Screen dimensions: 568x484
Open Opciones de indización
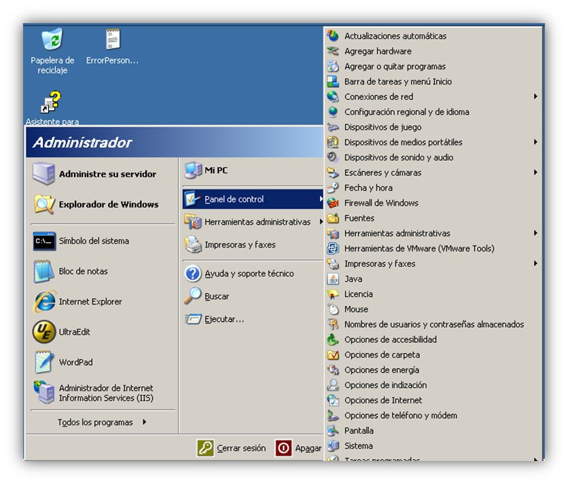coord(433,385)
